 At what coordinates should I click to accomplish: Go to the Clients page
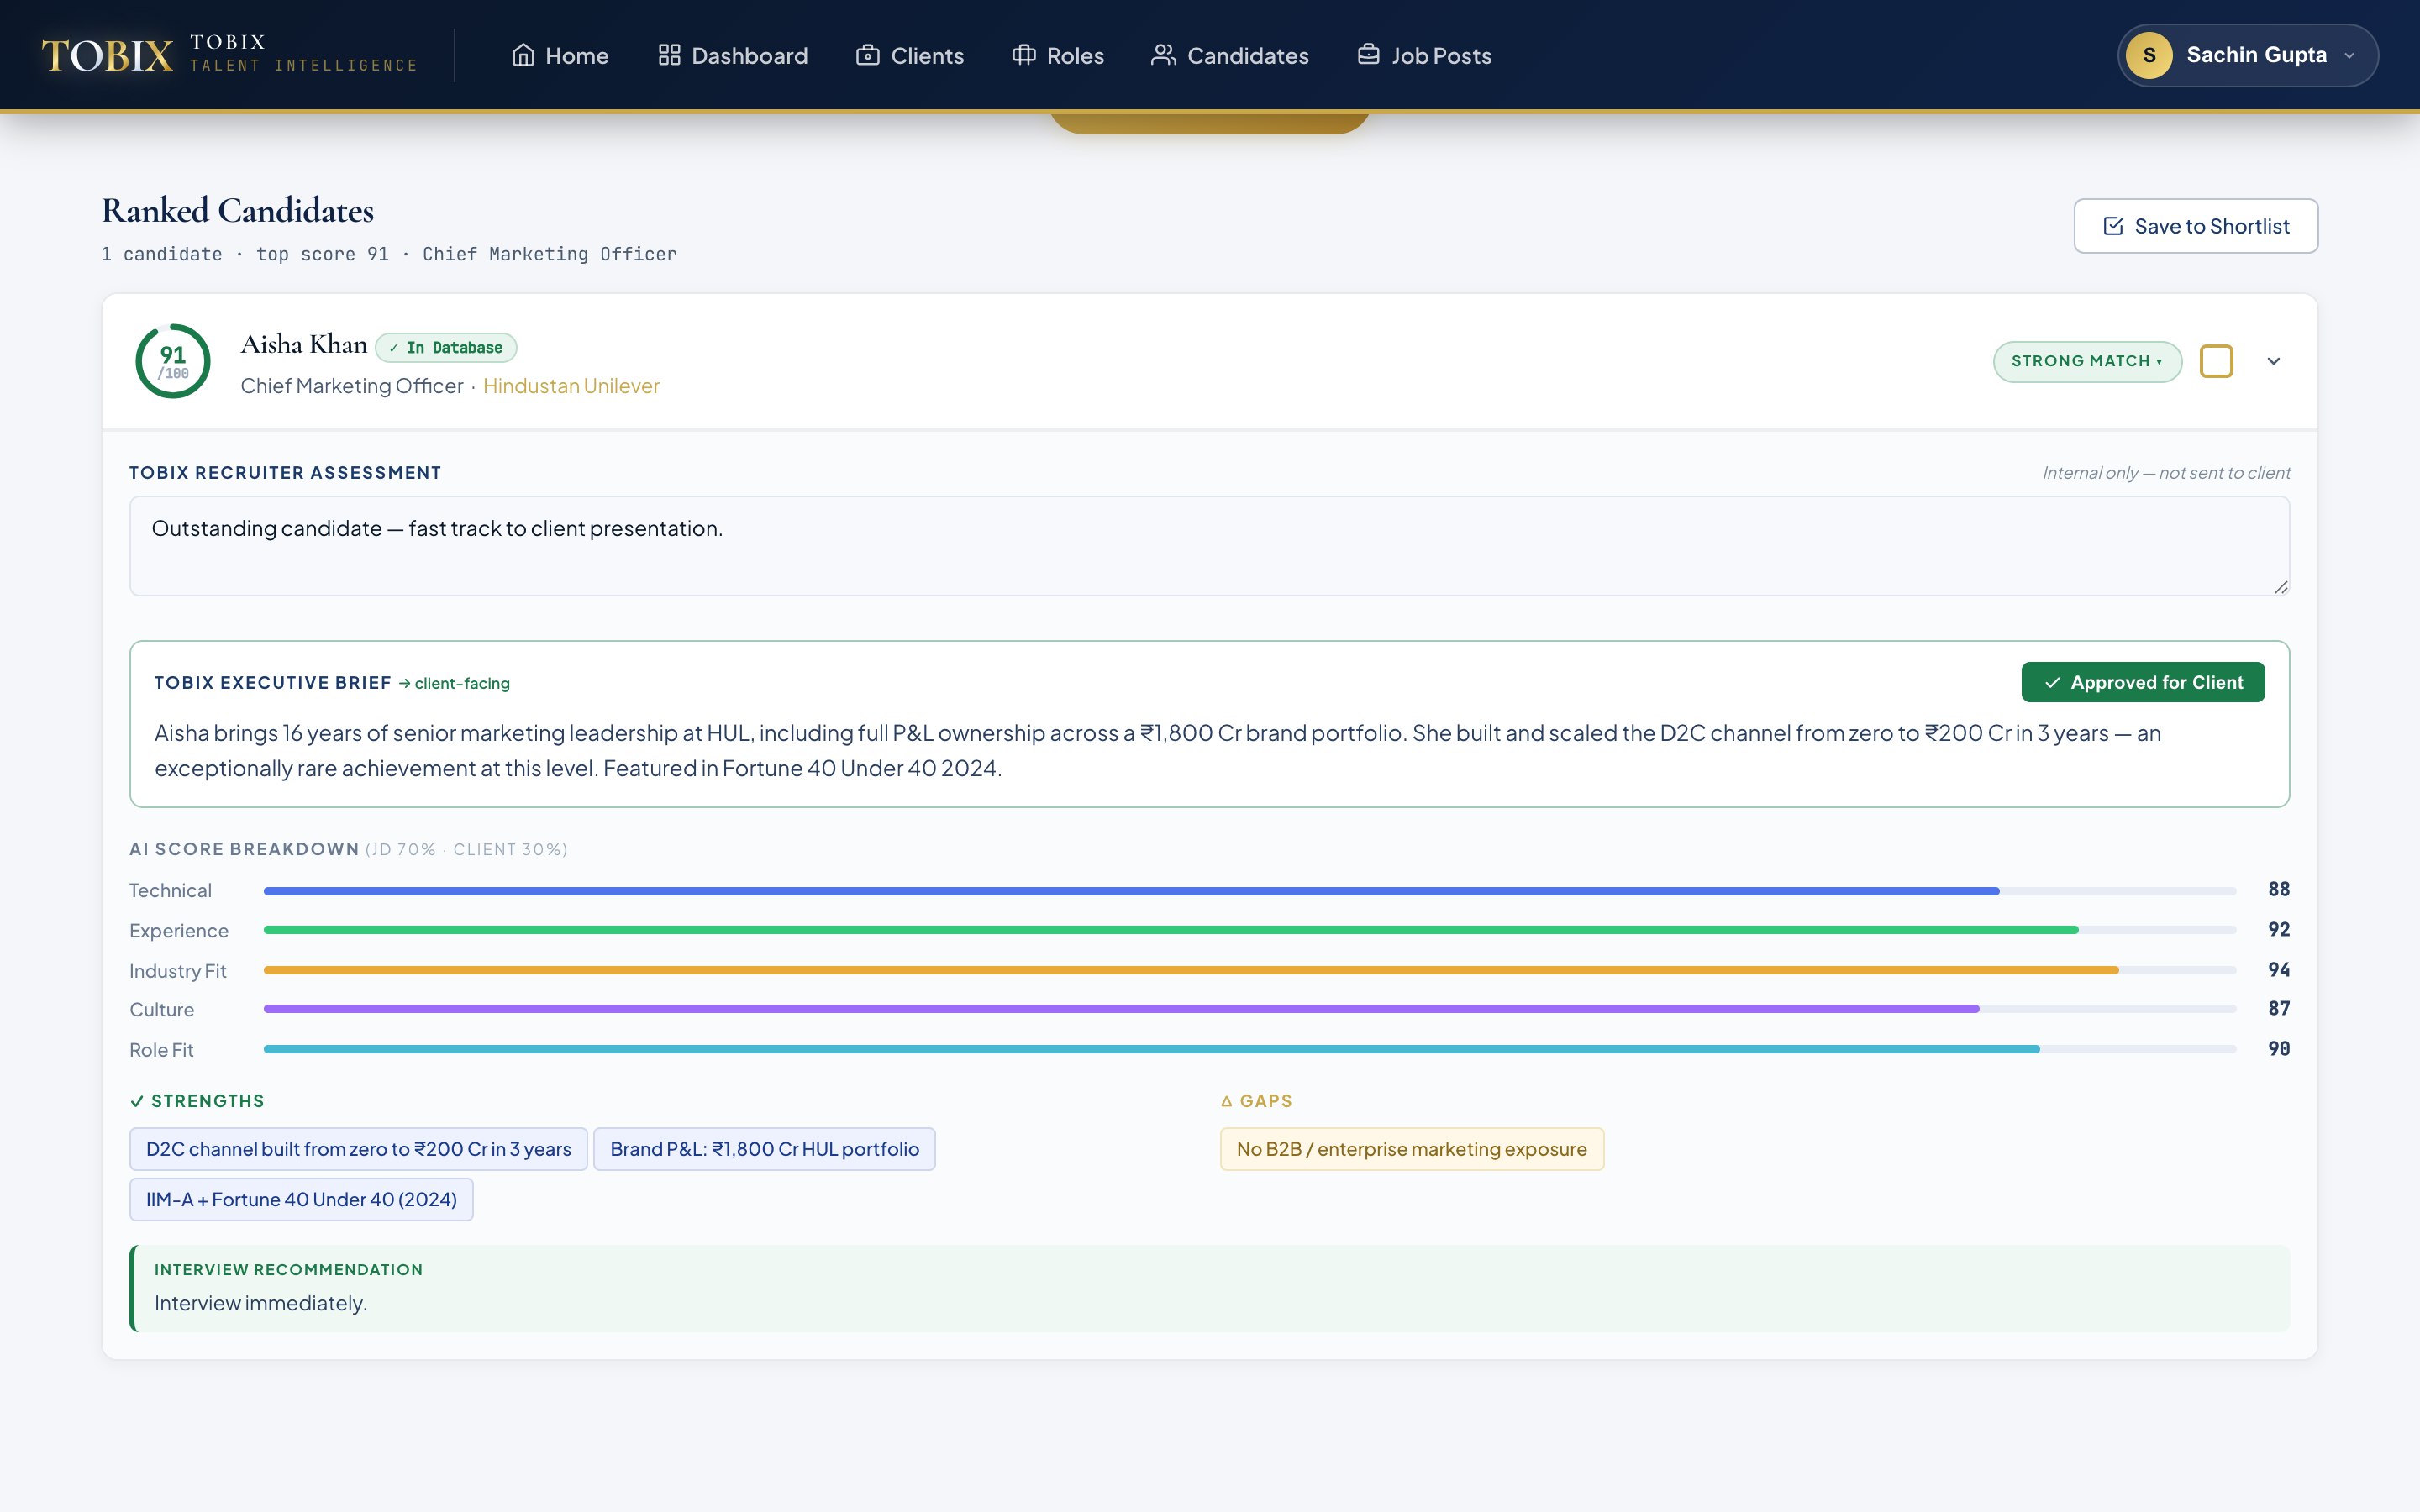pos(910,55)
